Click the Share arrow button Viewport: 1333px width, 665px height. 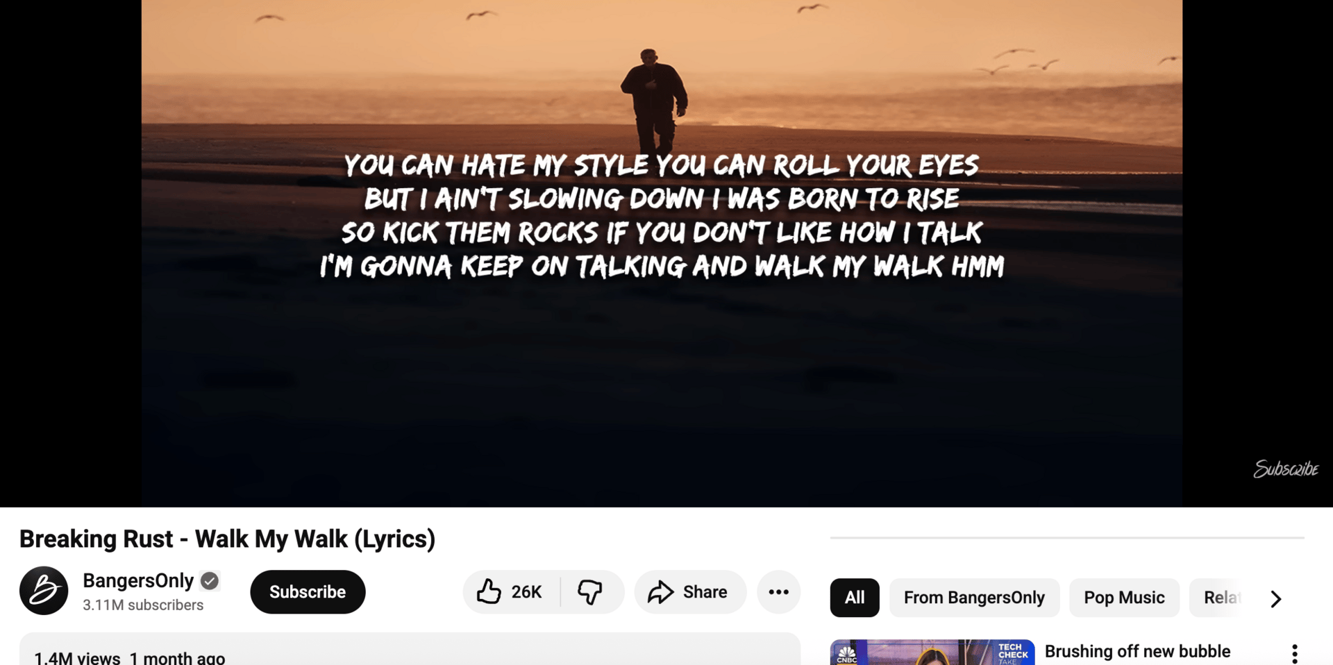[690, 592]
